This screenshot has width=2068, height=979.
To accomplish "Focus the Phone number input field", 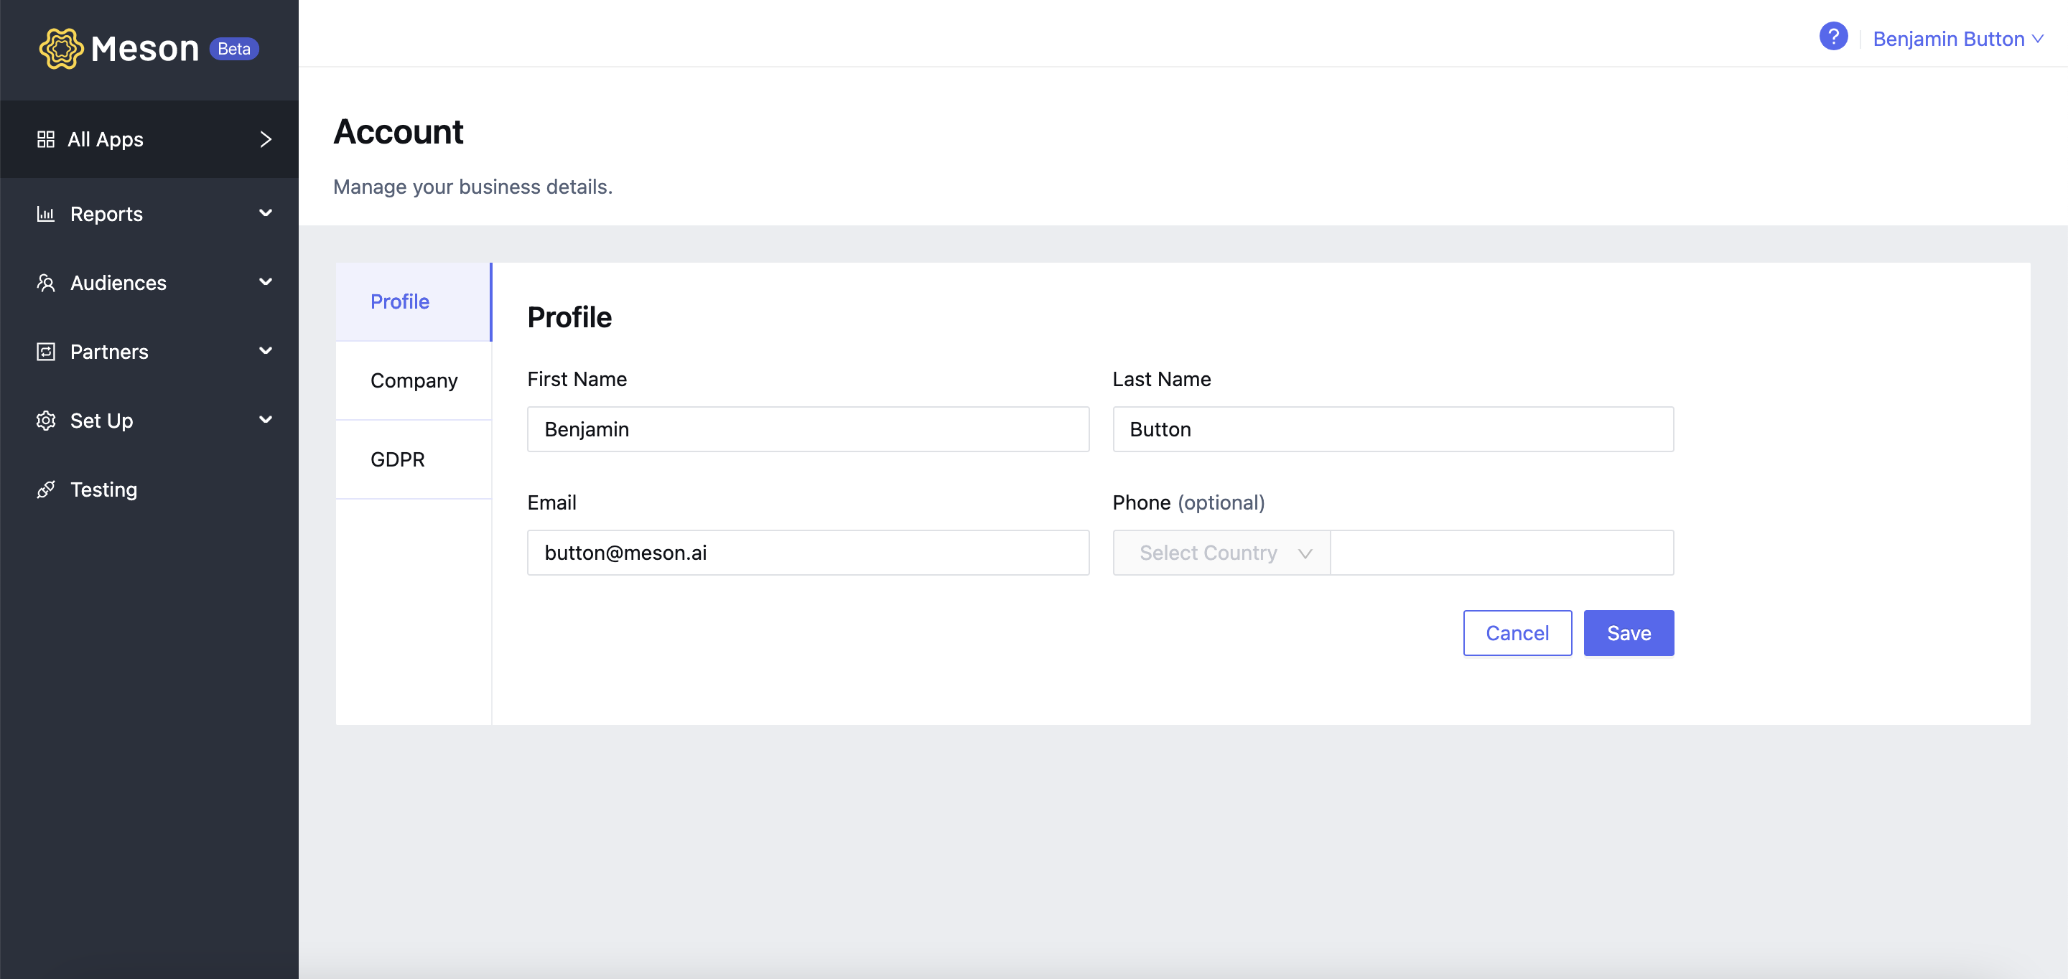I will coord(1502,553).
